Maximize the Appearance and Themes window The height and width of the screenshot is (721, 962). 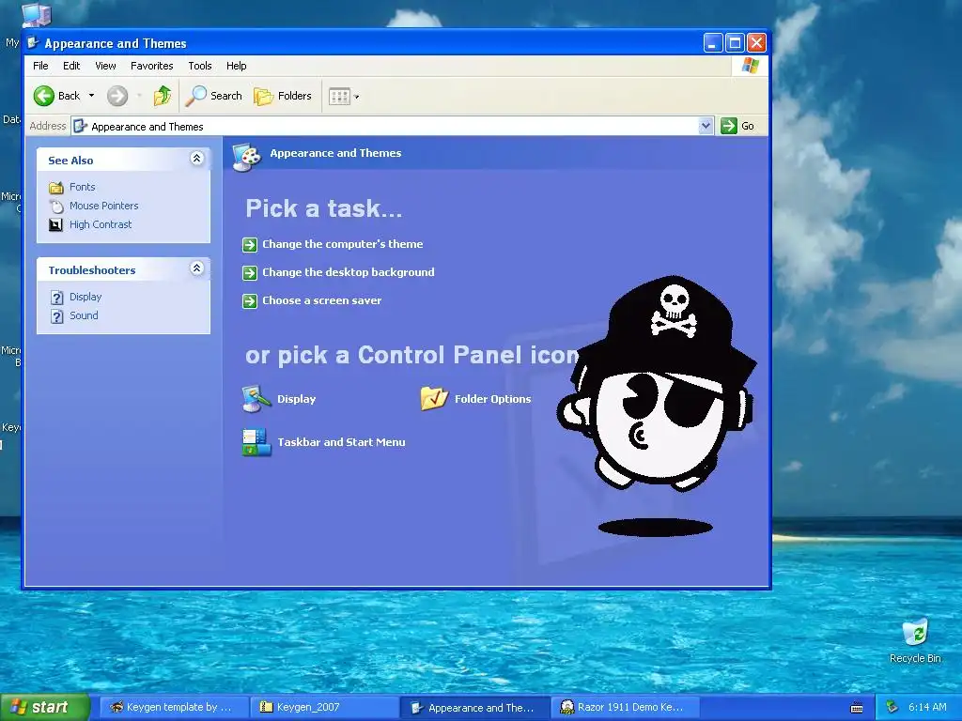tap(735, 43)
